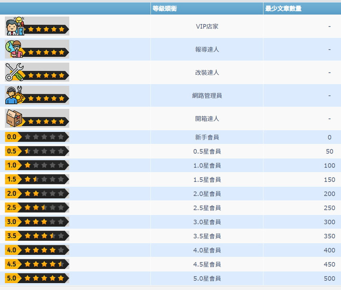
Task: Select the VIP店家 title text
Action: pyautogui.click(x=207, y=26)
